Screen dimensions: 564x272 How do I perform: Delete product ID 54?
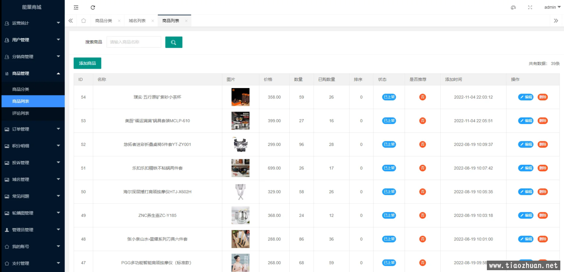click(x=543, y=97)
